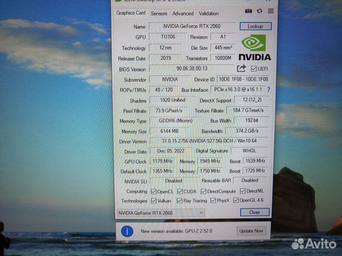Toggle the OpenCL checkbox
This screenshot has height=256, width=342.
153,192
